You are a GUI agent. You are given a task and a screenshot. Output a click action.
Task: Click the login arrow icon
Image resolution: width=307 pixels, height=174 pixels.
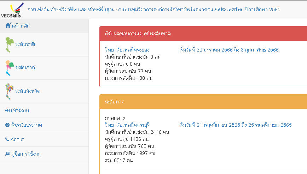[x=7, y=110]
